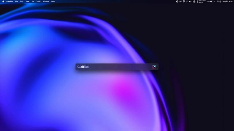Click the three-dots icon in menu bar
The height and width of the screenshot is (131, 234).
pos(180,1)
